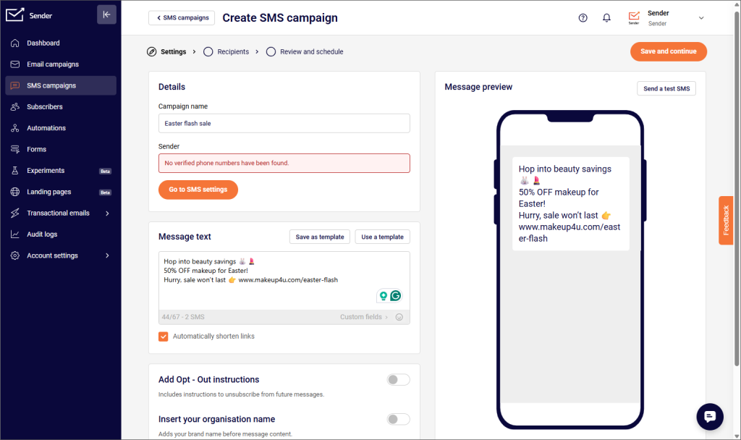Image resolution: width=741 pixels, height=440 pixels.
Task: Go to SMS settings
Action: (197, 190)
